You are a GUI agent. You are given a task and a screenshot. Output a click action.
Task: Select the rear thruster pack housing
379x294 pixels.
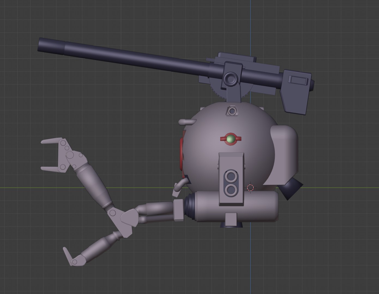pos(284,155)
